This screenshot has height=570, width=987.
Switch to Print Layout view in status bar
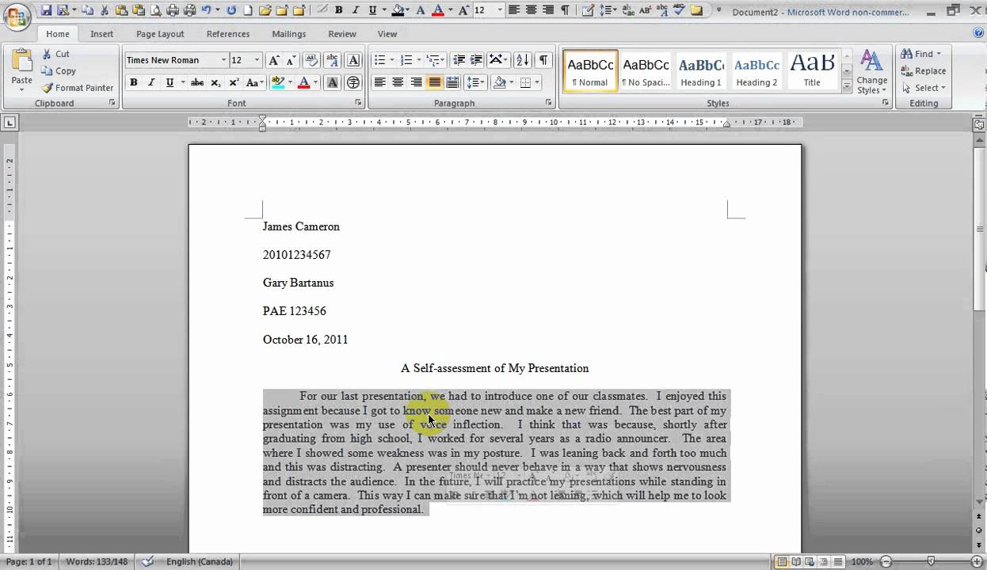(x=782, y=562)
